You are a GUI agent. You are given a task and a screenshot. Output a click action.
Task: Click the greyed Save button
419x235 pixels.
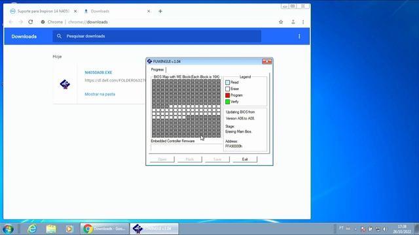217,159
